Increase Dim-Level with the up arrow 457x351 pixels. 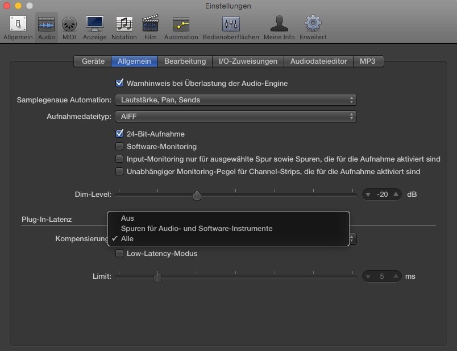click(x=396, y=194)
